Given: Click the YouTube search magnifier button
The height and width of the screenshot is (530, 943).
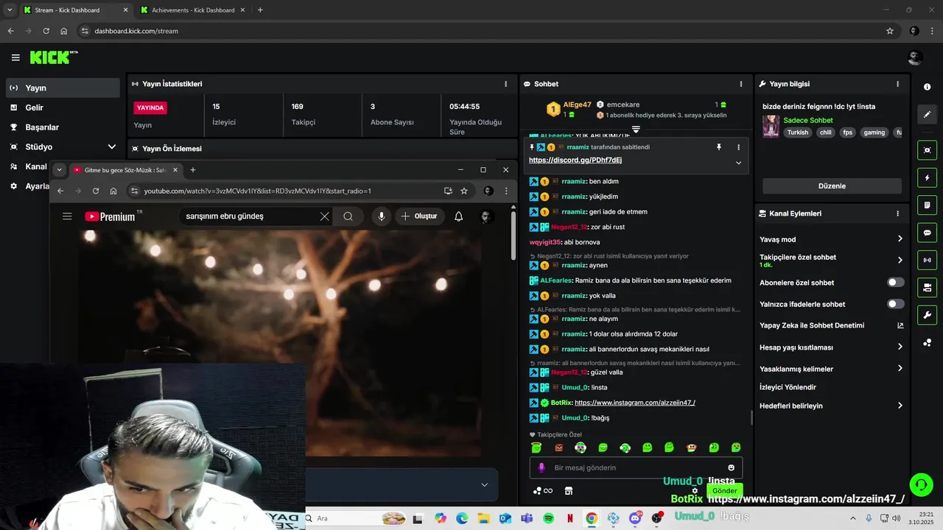Looking at the screenshot, I should pos(348,216).
